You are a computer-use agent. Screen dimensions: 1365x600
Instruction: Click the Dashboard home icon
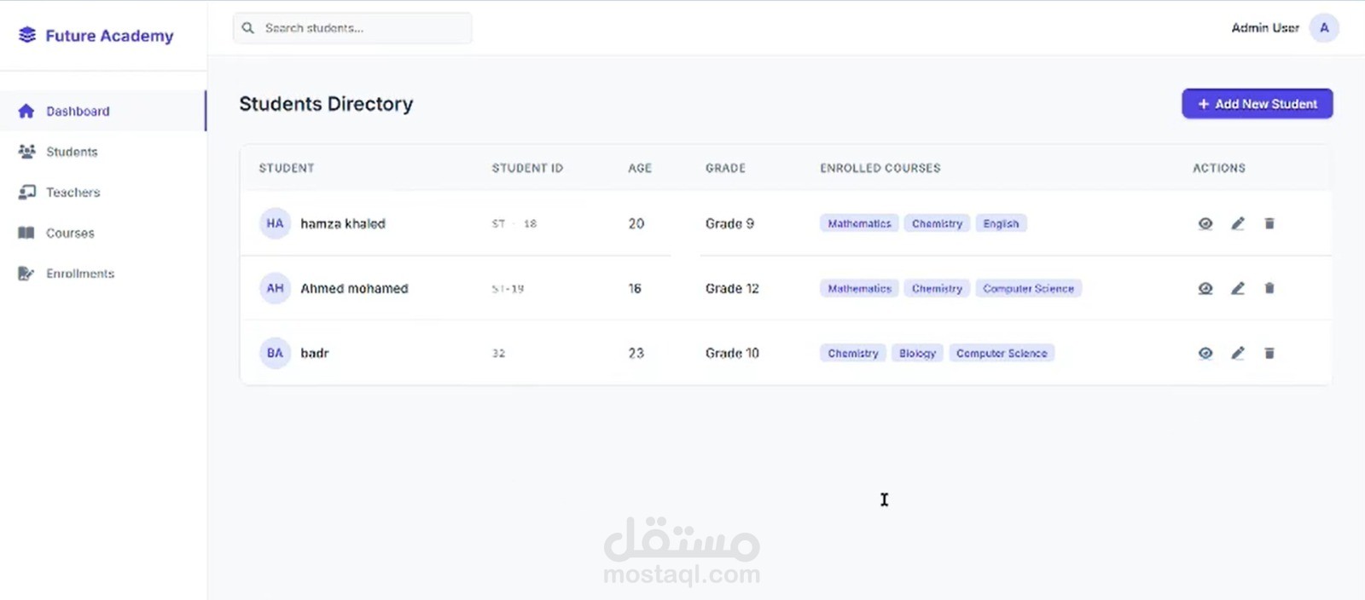click(x=26, y=111)
